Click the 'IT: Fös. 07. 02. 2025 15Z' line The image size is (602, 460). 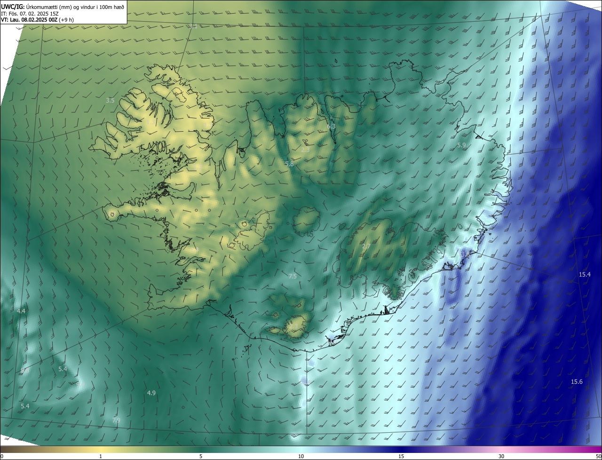(30, 14)
